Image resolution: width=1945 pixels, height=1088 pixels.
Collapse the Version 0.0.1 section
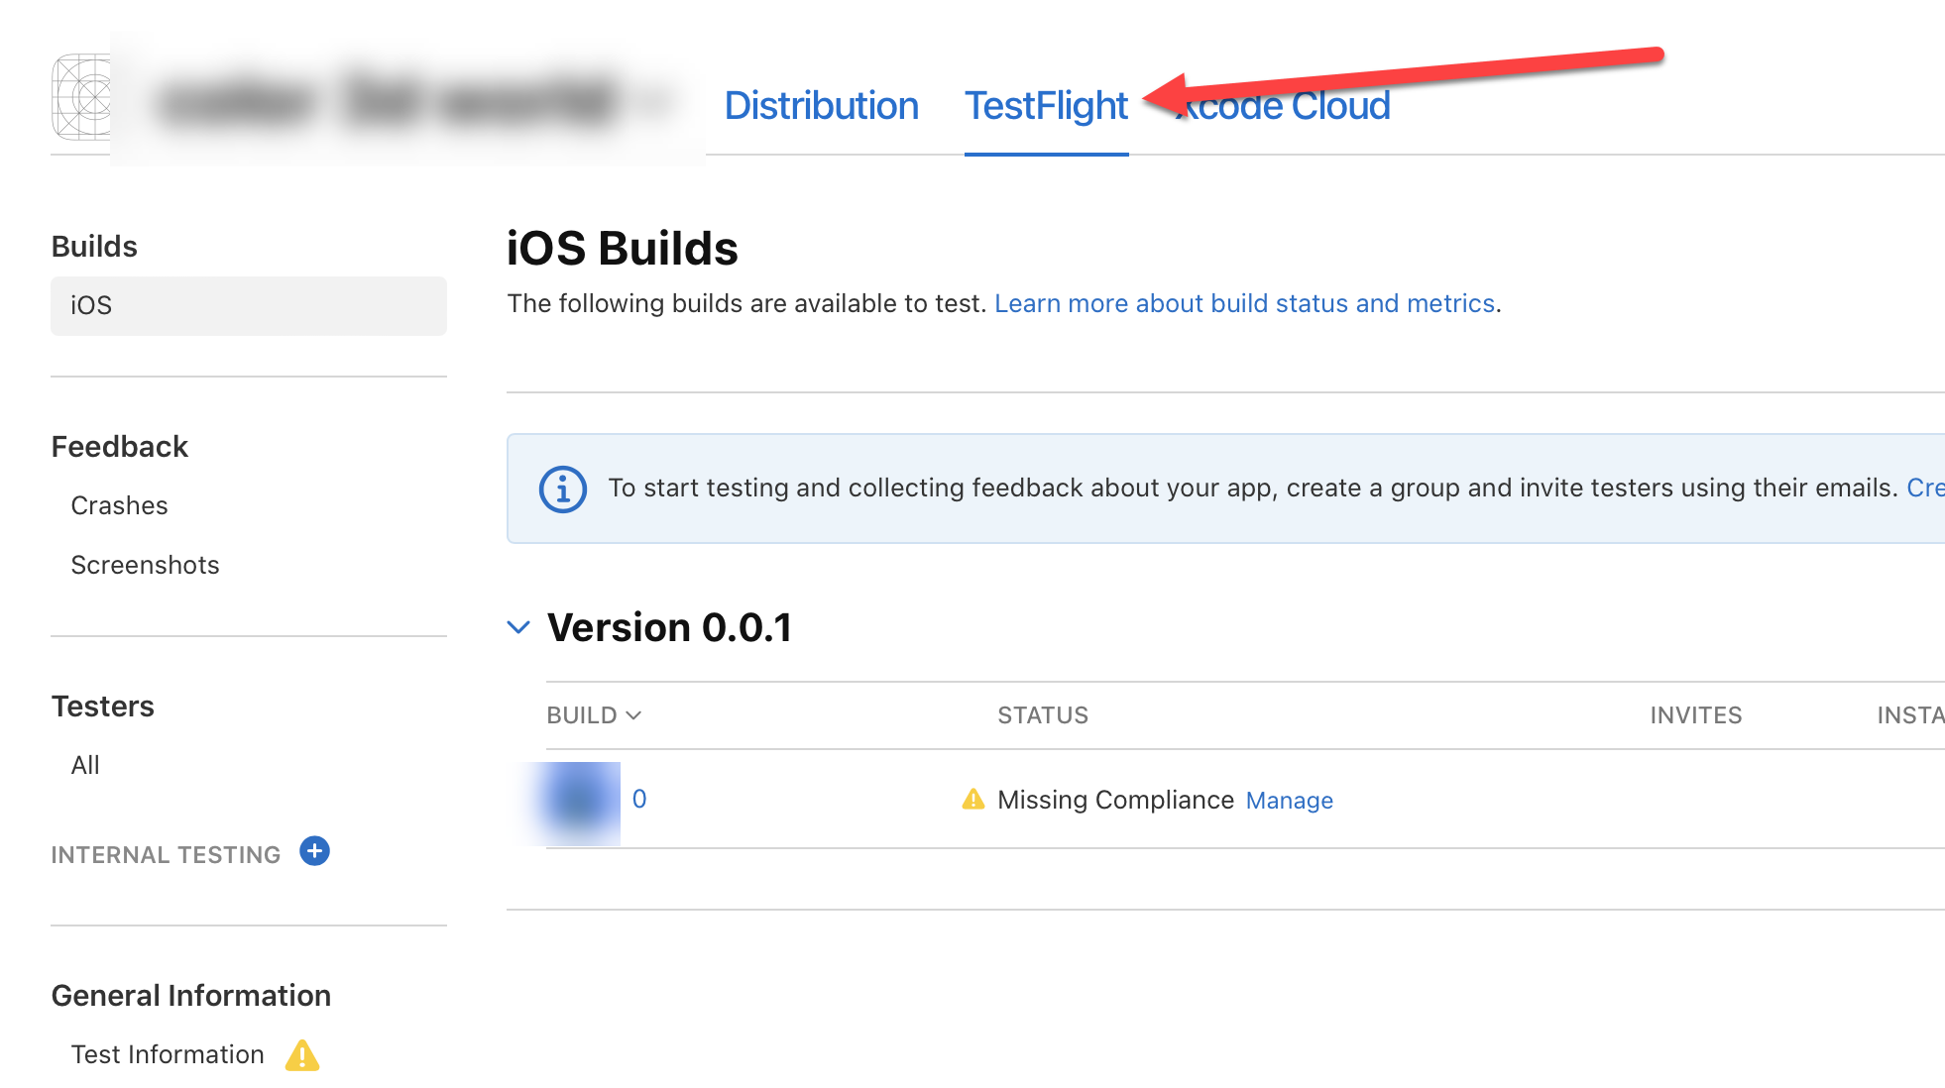click(518, 627)
